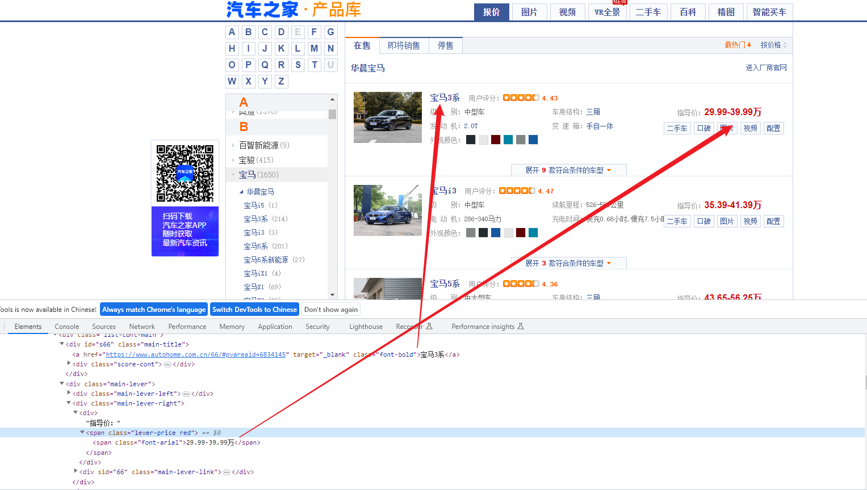
Task: Pick the blue 宝马i3 color swatch
Action: pos(496,233)
